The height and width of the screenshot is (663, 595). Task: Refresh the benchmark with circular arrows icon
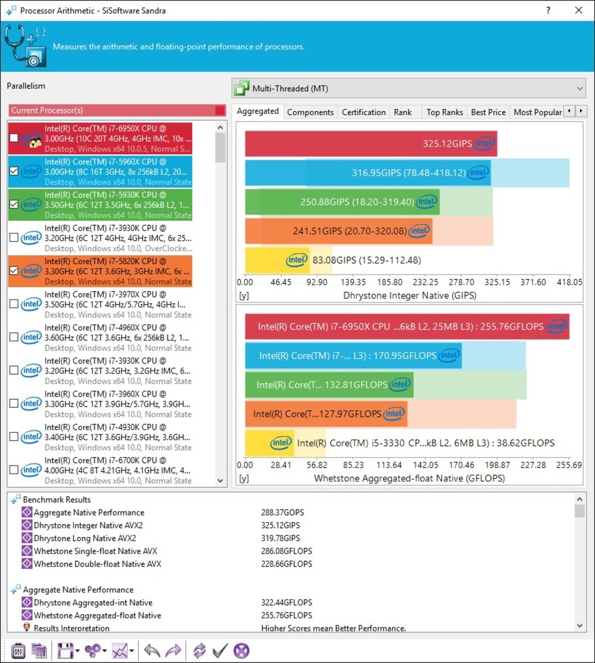point(199,651)
